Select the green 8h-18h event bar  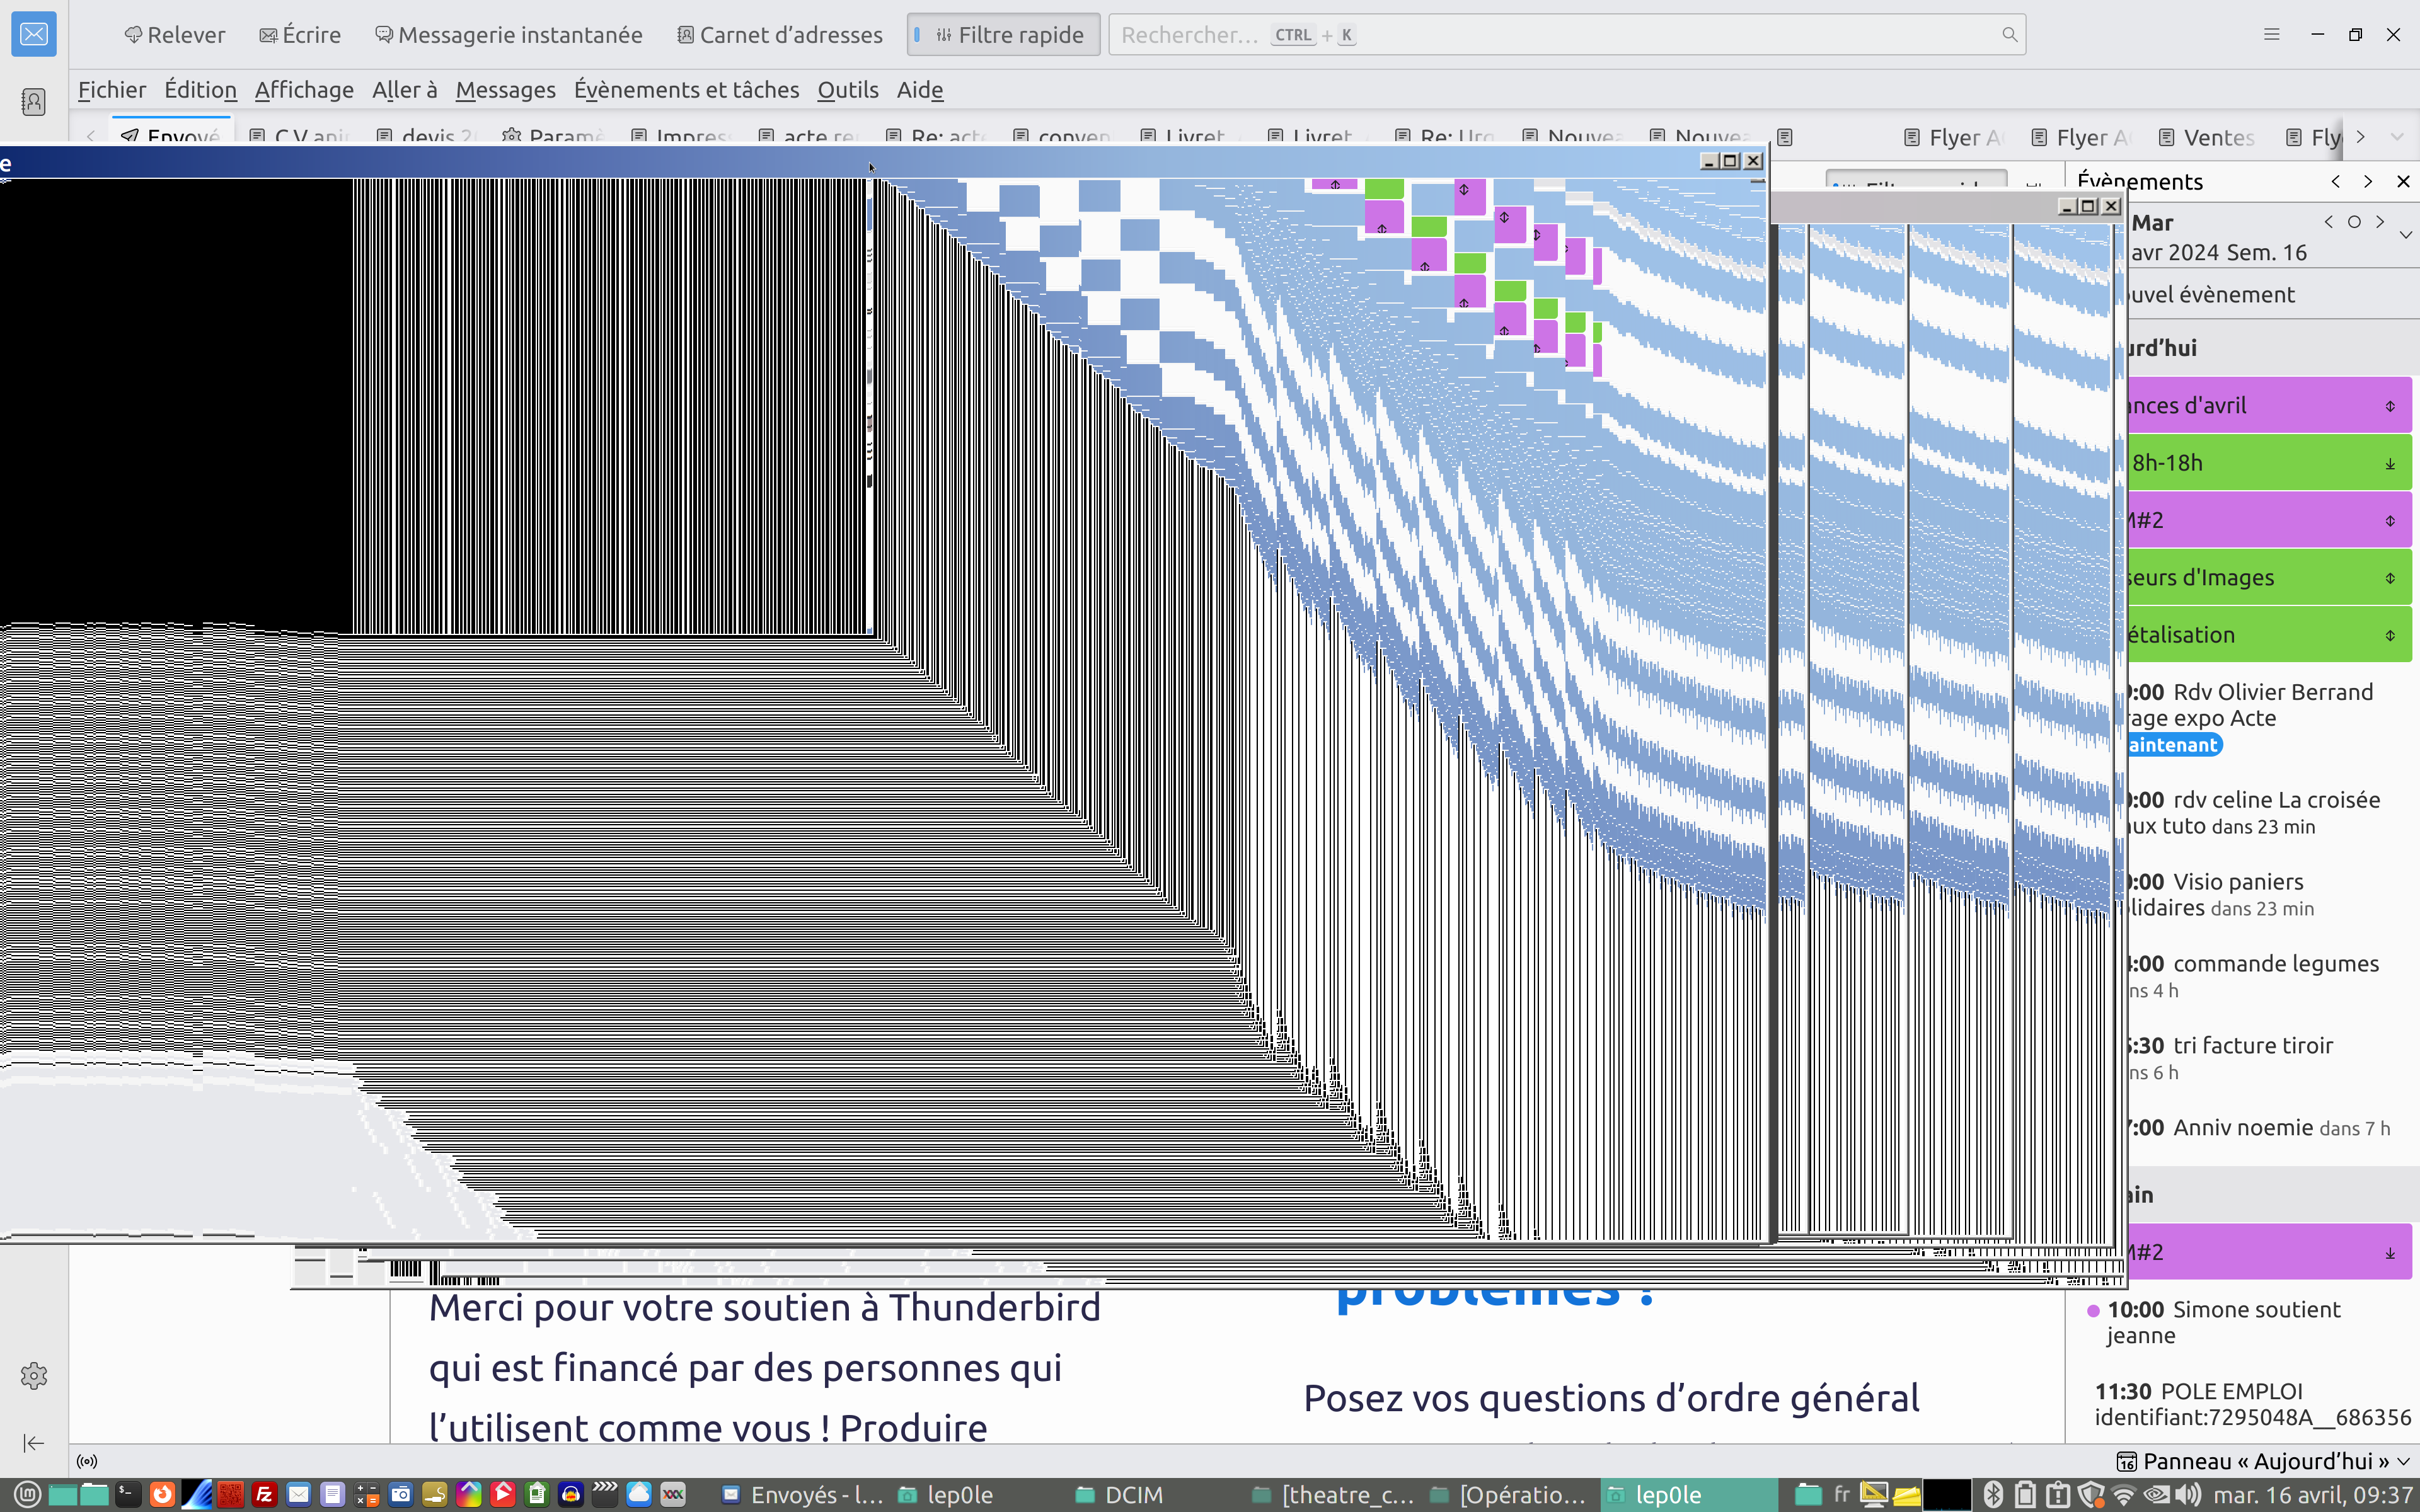click(2260, 463)
